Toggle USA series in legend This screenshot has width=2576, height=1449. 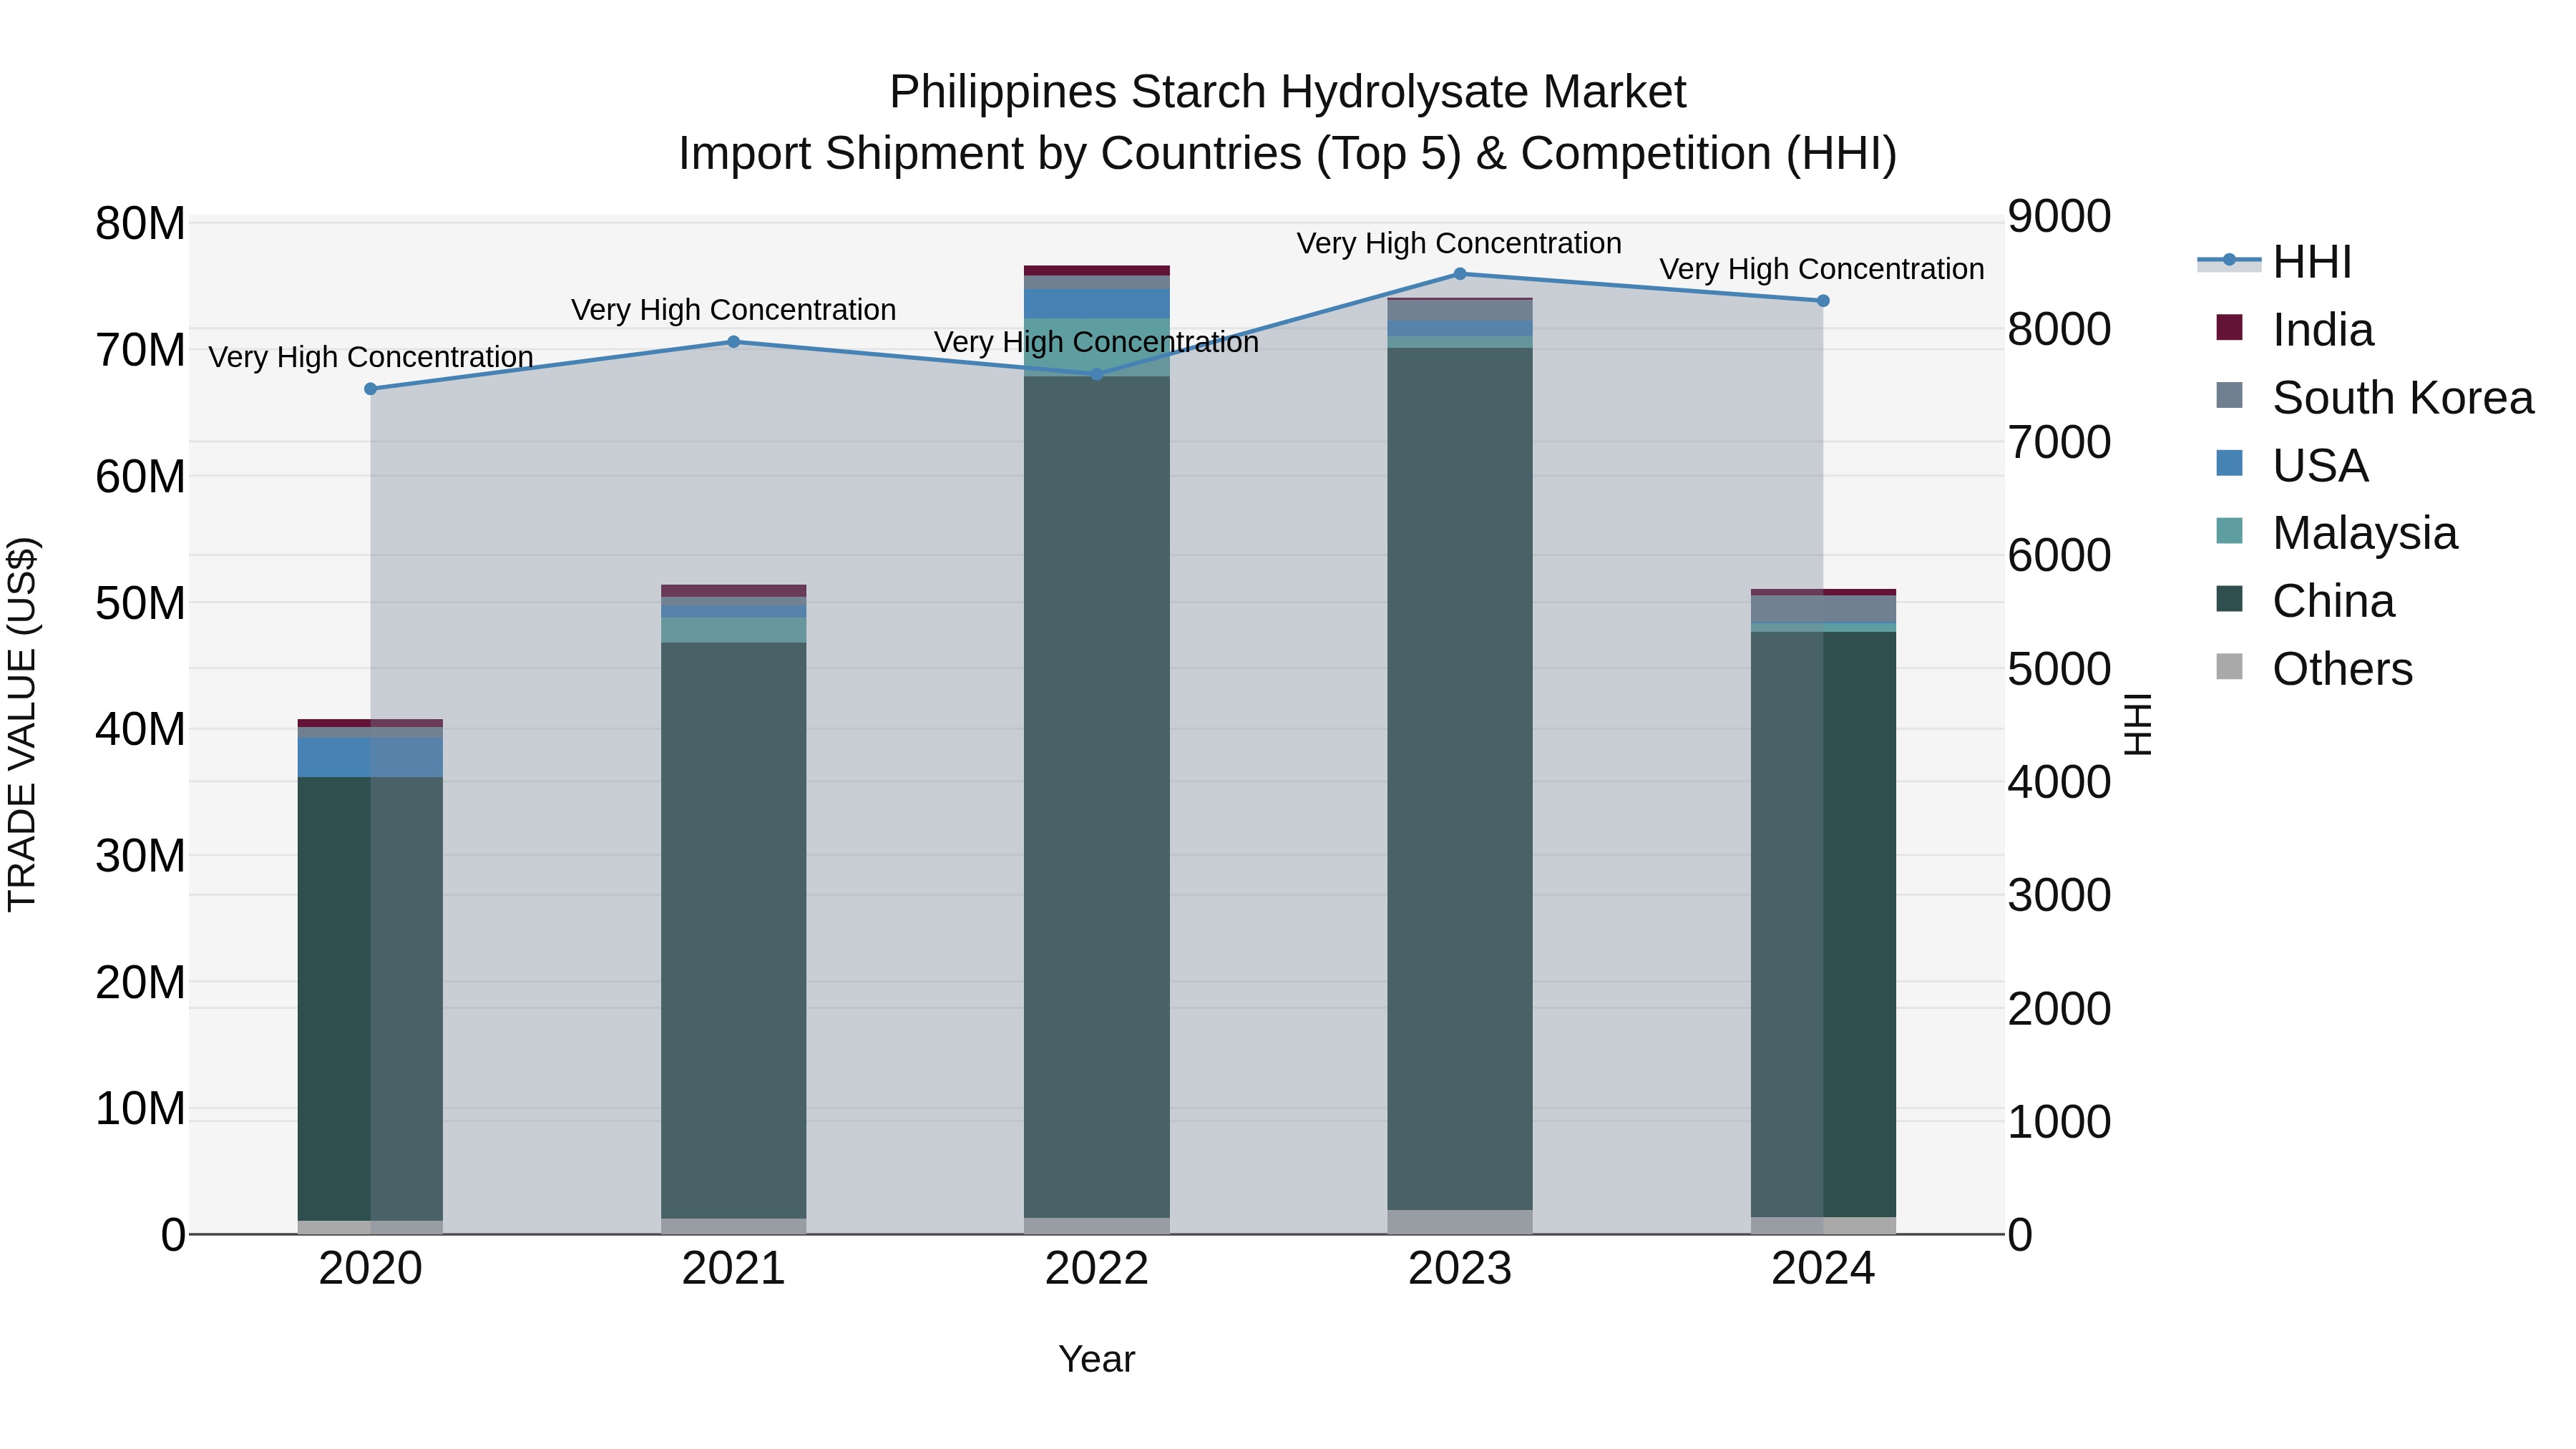(2292, 465)
